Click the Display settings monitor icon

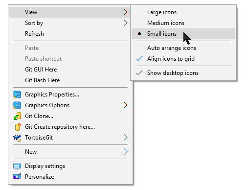(17, 166)
